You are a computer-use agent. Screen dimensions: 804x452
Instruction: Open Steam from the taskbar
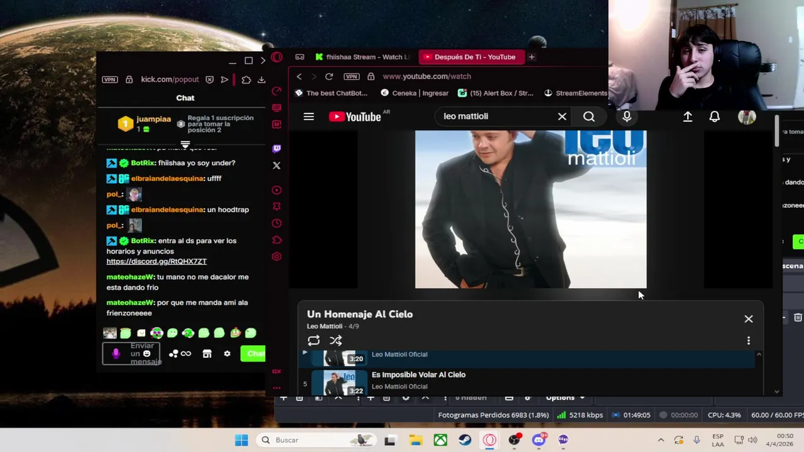pos(465,440)
